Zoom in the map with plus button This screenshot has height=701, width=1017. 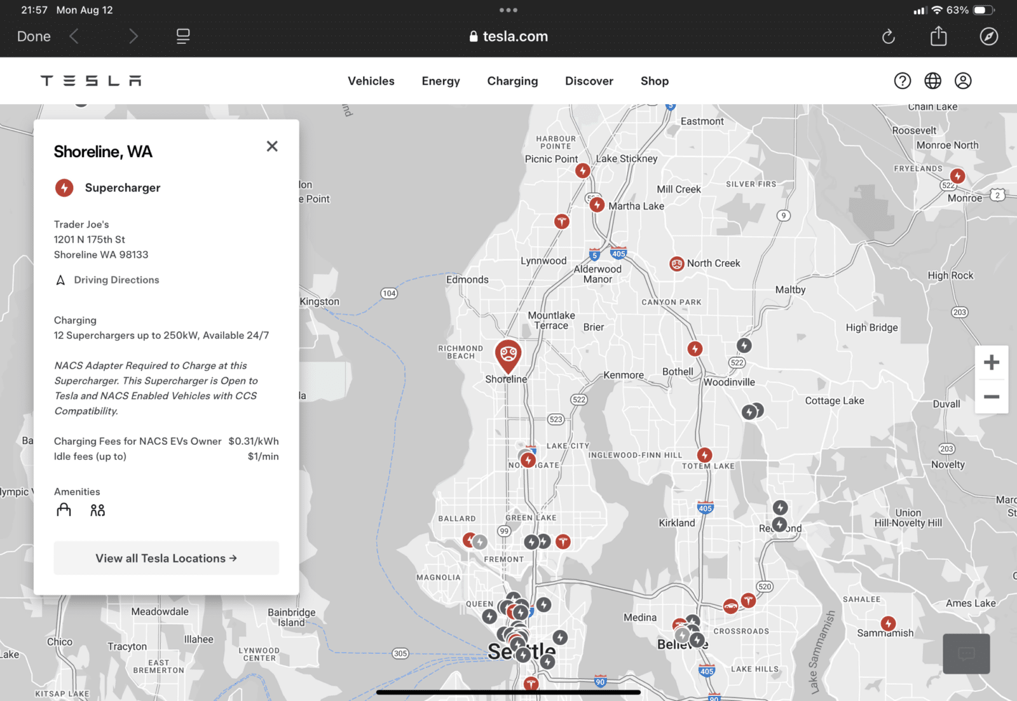pyautogui.click(x=992, y=362)
